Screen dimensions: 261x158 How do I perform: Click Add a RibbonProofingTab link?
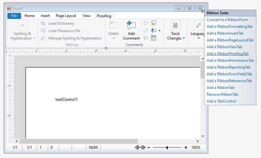[x=228, y=54]
